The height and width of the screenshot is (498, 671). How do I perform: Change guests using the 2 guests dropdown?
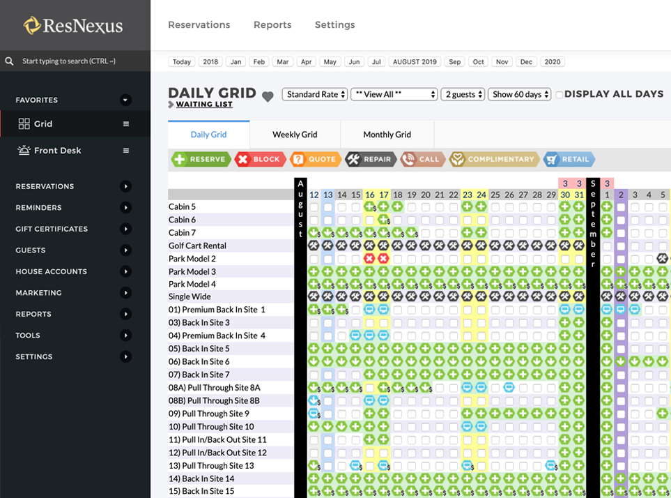point(462,93)
